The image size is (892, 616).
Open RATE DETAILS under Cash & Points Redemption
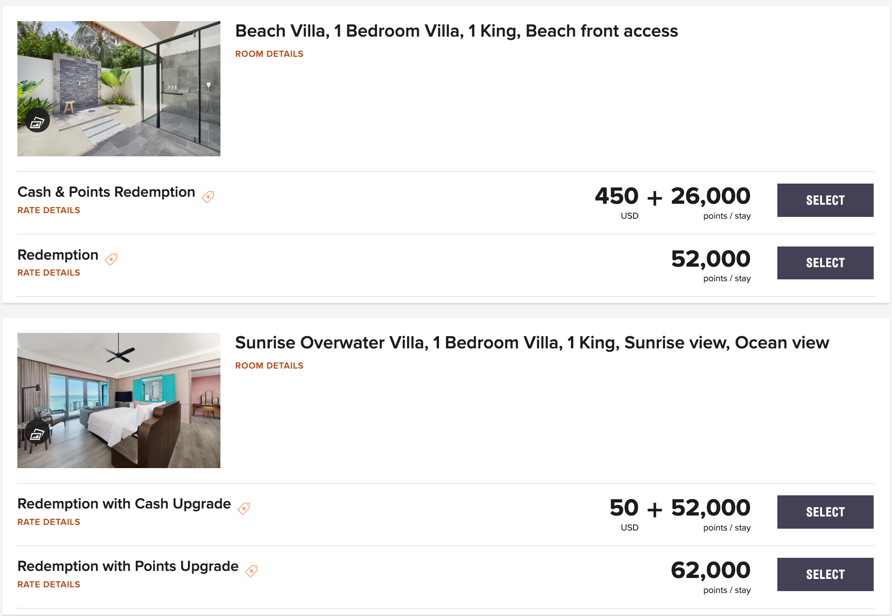48,210
